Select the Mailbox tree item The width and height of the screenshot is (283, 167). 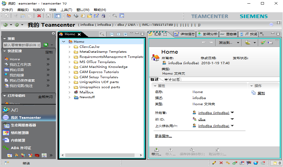(86, 92)
